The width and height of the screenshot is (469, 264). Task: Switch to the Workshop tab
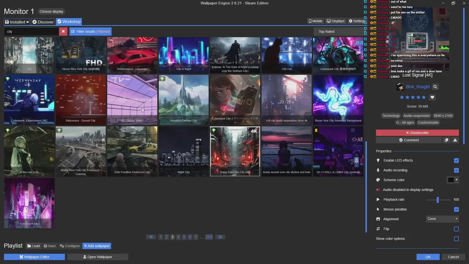[x=69, y=22]
